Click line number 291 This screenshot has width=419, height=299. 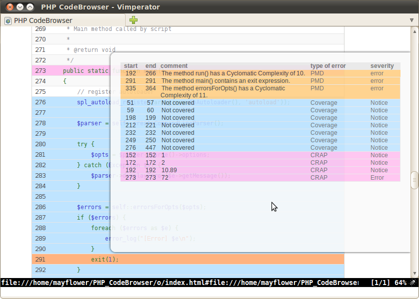pyautogui.click(x=40, y=259)
